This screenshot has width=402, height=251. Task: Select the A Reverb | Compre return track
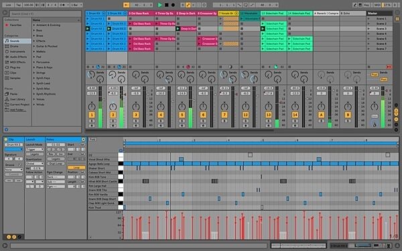326,13
